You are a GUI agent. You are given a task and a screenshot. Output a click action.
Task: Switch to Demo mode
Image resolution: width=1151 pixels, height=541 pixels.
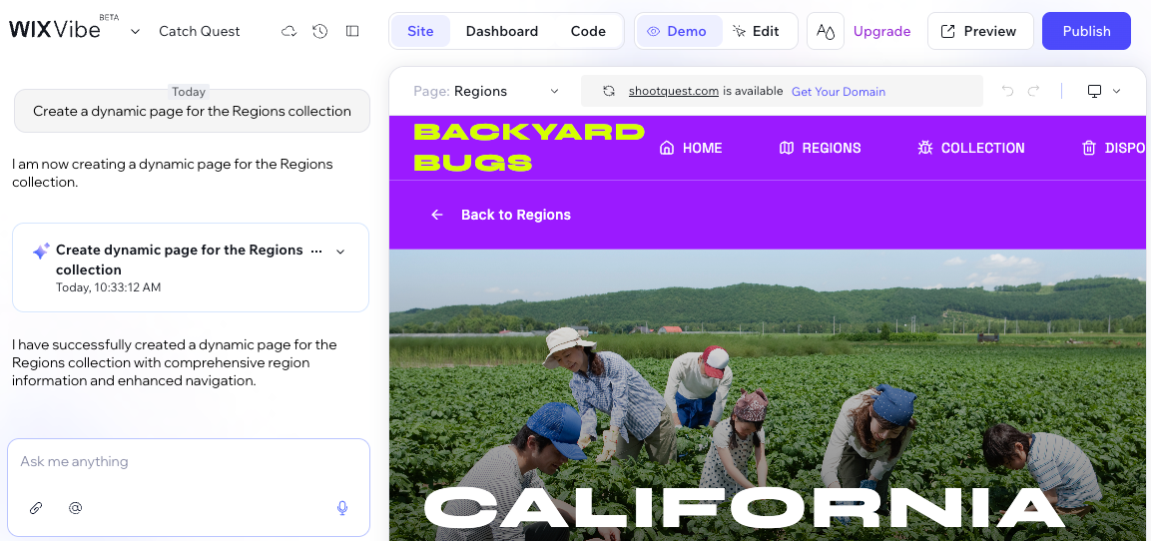[x=676, y=31]
